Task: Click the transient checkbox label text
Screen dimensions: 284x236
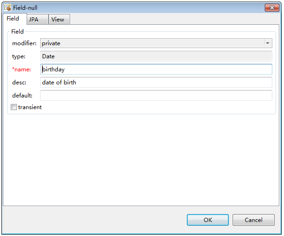Action: click(30, 107)
